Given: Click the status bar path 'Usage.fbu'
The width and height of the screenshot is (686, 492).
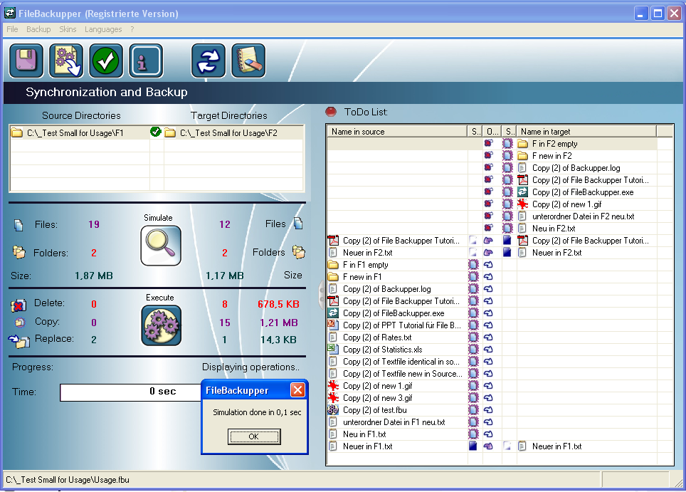Looking at the screenshot, I should click(x=68, y=480).
